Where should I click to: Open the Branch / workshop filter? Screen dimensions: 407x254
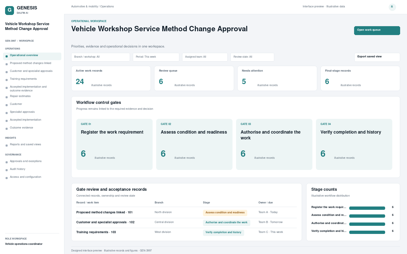pos(100,57)
